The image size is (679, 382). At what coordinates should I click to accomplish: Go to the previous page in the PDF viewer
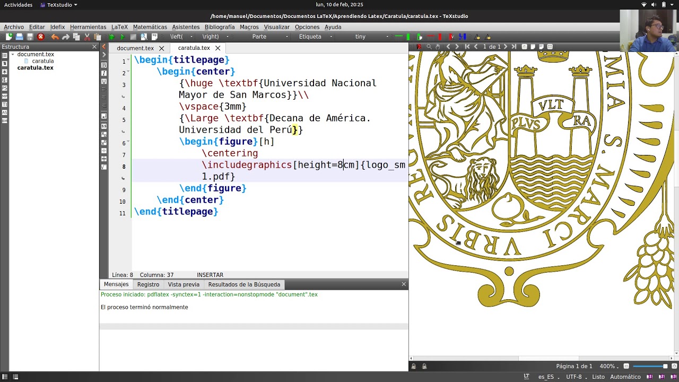[x=476, y=47]
